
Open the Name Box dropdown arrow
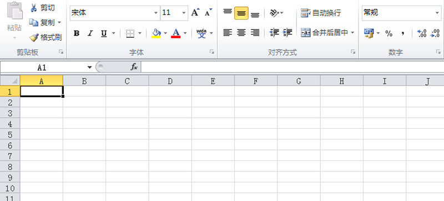tap(90, 67)
